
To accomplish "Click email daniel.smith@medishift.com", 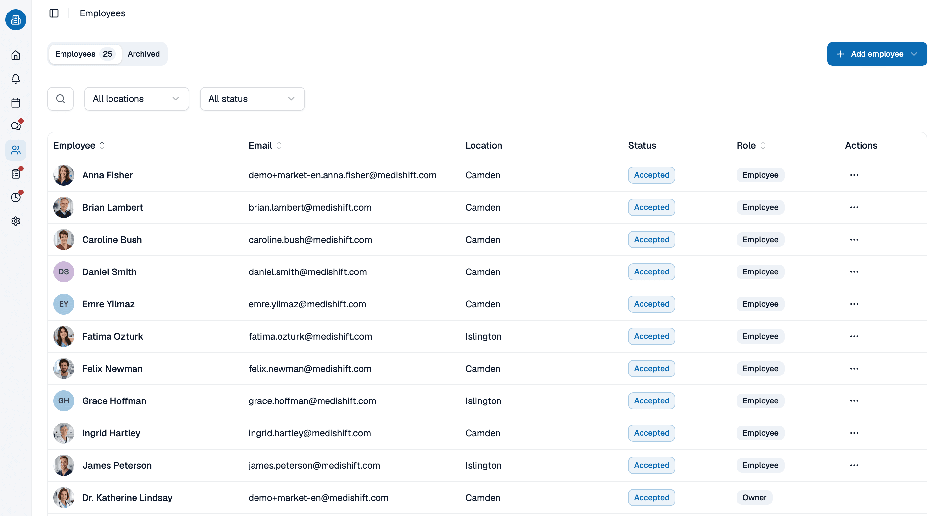I will [x=307, y=272].
